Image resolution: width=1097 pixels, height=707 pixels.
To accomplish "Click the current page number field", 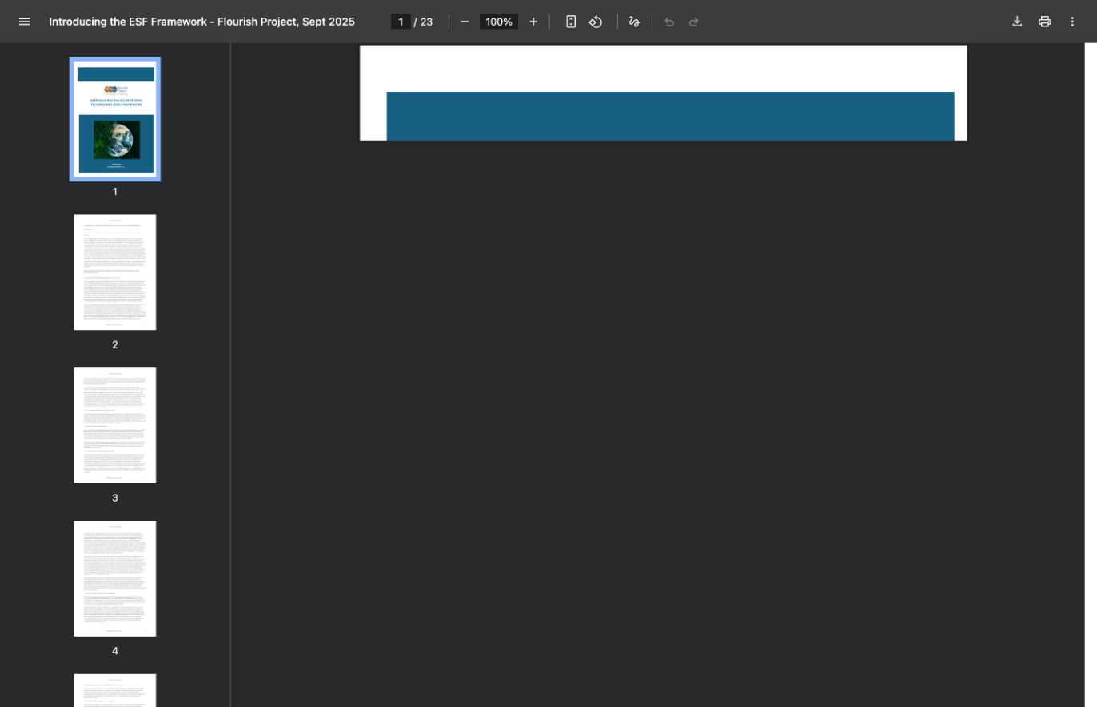I will click(401, 22).
